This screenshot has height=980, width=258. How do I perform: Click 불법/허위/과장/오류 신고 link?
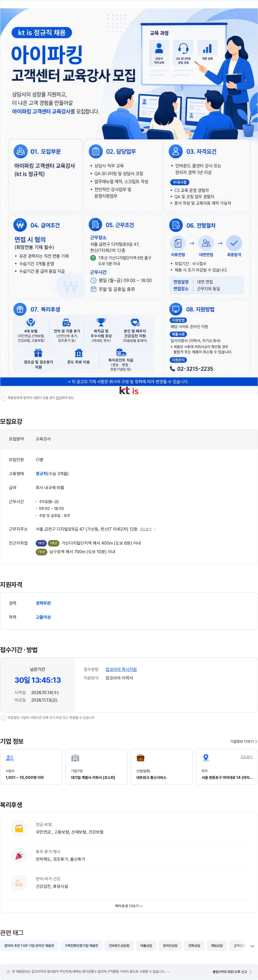coord(232,972)
